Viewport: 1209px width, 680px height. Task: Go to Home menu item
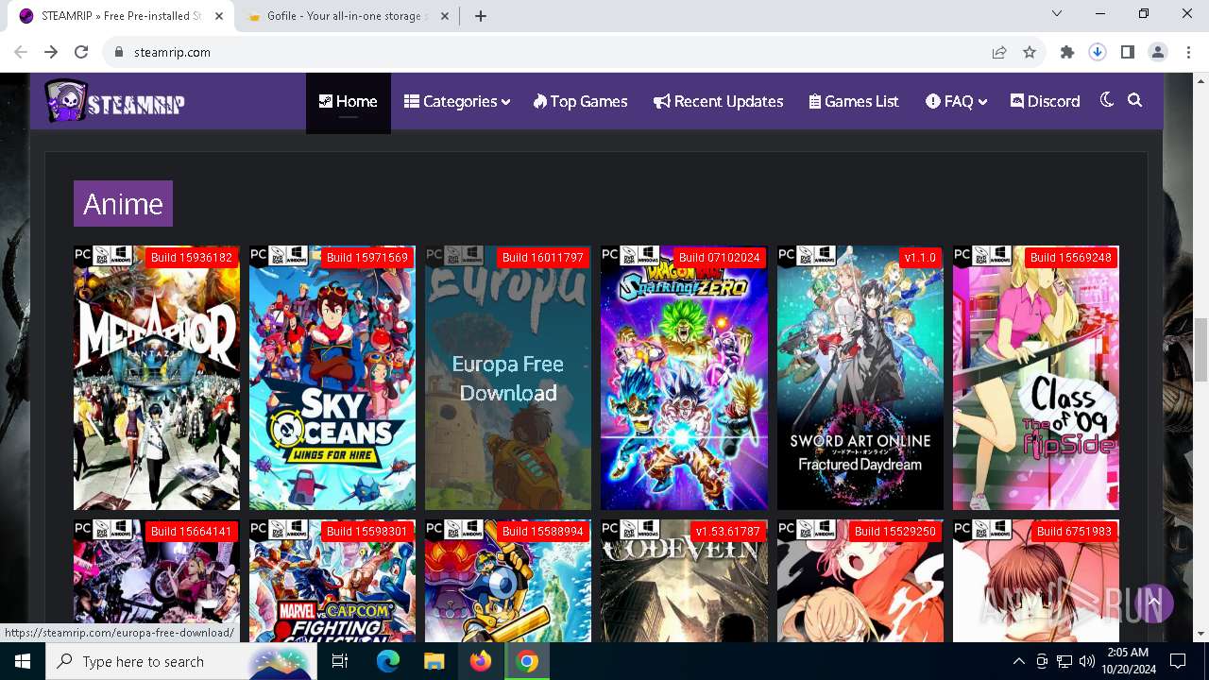(348, 101)
